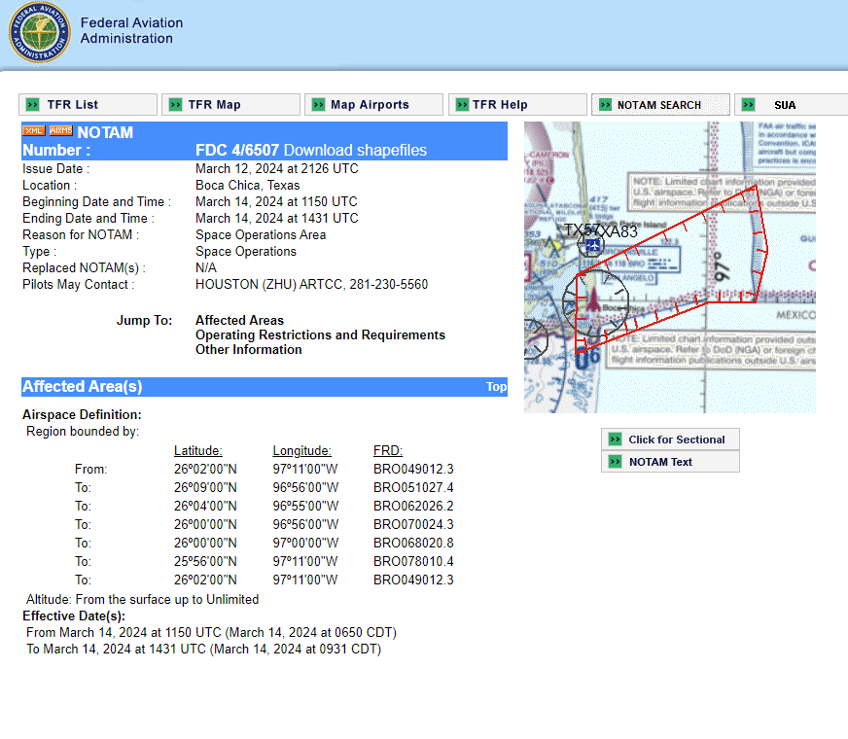This screenshot has width=848, height=739.
Task: Click green arrow icon beside TFR Help
Action: tap(462, 104)
